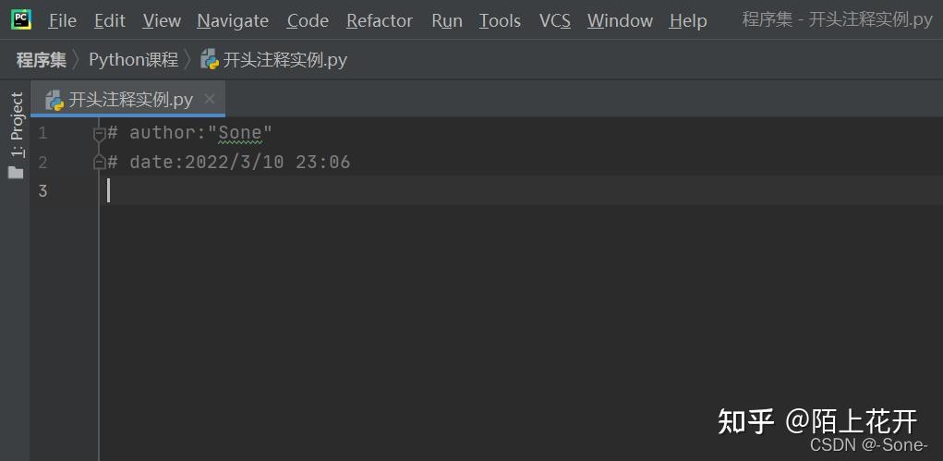Click Python课程 breadcrumb folder

(134, 60)
